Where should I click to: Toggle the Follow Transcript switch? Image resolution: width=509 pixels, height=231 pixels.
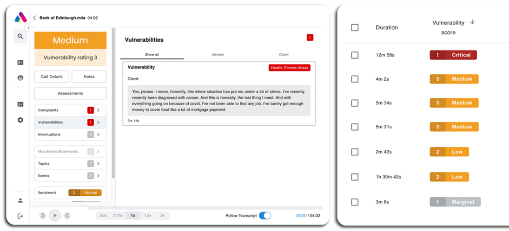[265, 215]
